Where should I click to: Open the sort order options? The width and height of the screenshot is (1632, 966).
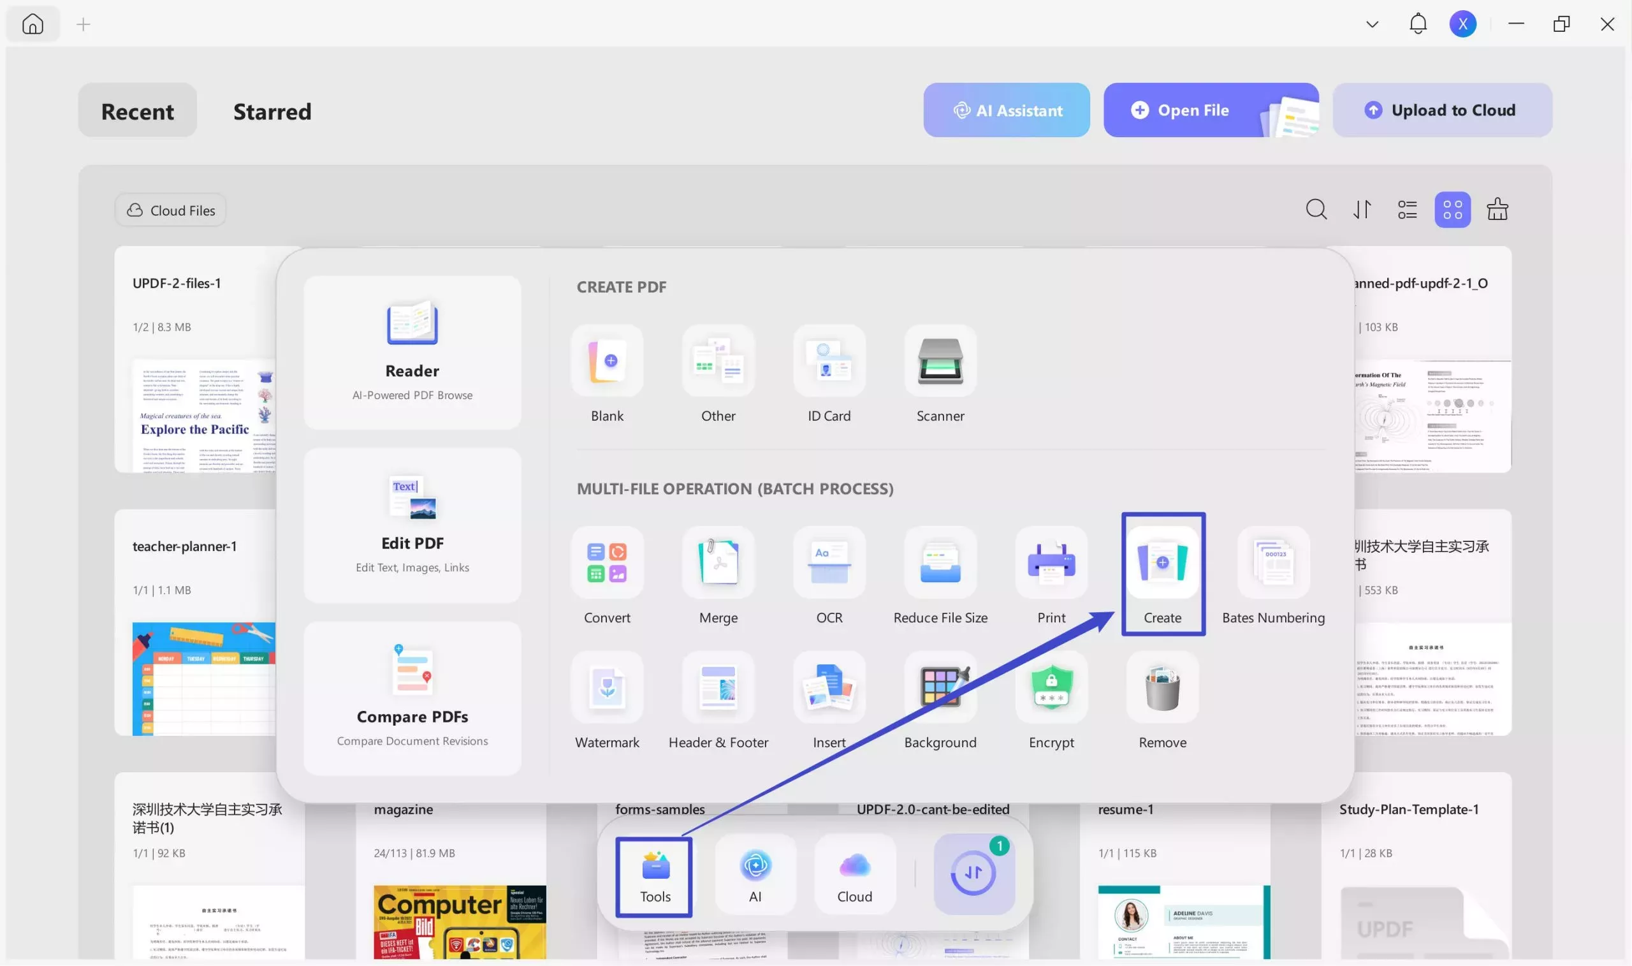coord(1362,210)
